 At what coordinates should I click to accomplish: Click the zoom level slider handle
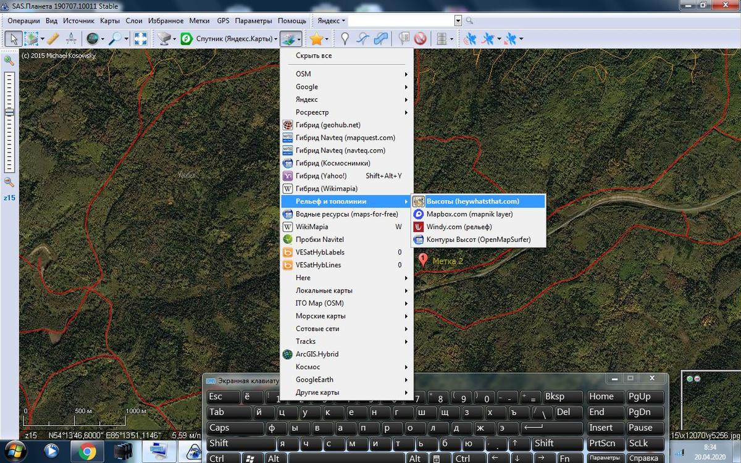[9, 112]
